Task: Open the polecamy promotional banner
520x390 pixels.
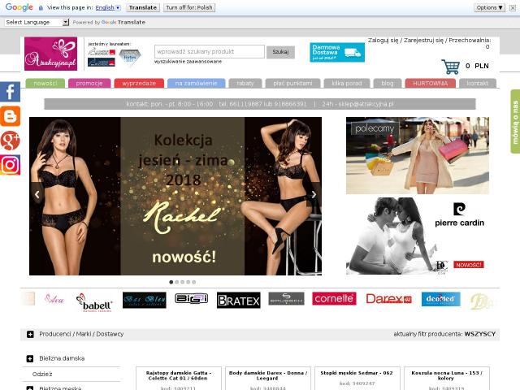Action: (x=417, y=155)
